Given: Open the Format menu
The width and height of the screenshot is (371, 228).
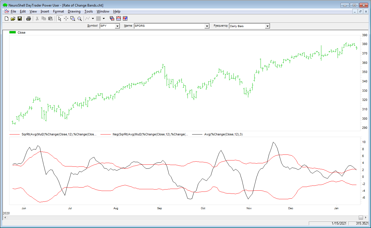Looking at the screenshot, I should click(59, 11).
